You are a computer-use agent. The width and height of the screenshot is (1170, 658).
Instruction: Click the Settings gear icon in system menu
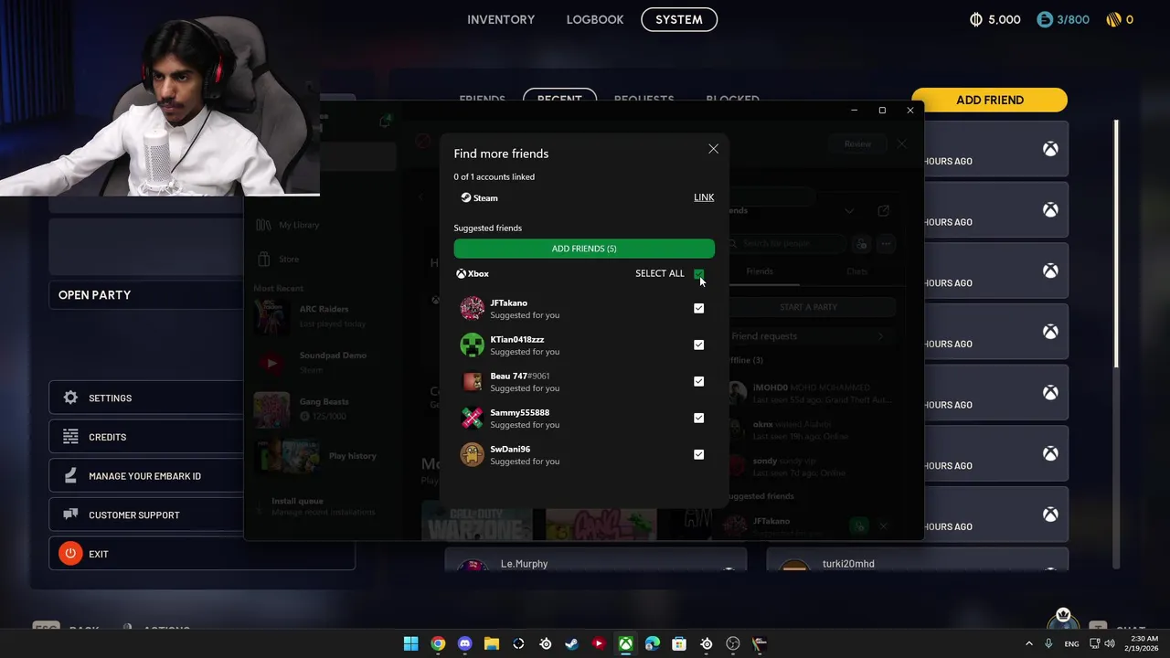70,398
